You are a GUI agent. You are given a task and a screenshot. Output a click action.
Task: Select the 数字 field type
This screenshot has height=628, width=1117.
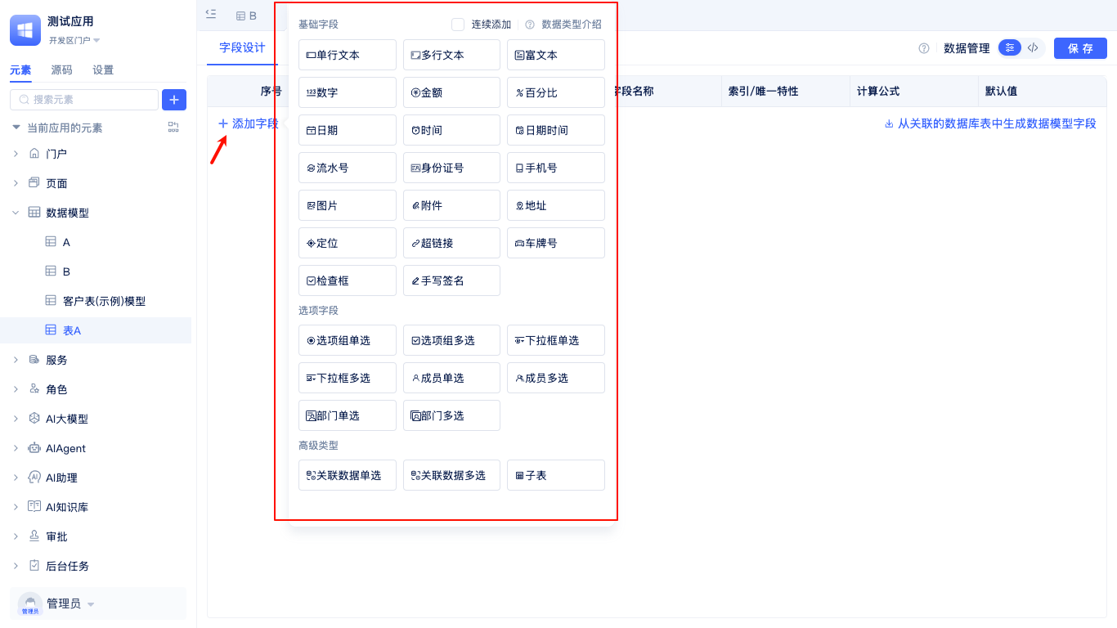click(x=348, y=92)
